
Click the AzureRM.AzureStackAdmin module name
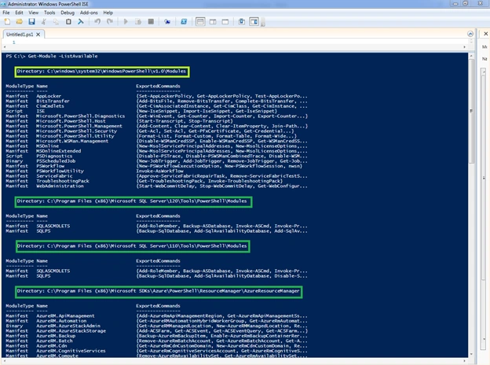pyautogui.click(x=68, y=326)
